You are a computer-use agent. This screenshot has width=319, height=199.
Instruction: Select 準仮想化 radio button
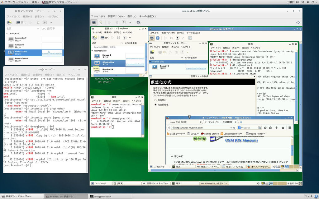pos(155,100)
